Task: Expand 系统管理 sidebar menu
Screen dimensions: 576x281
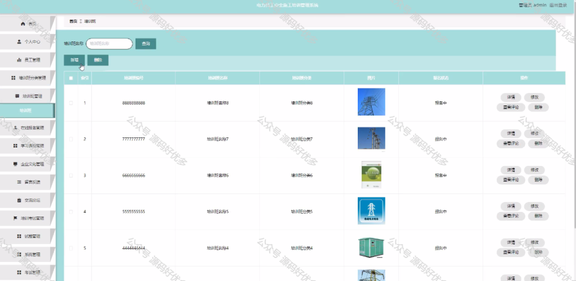Action: coord(28,254)
